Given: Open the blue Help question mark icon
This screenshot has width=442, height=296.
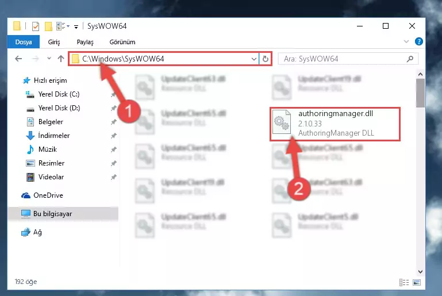Looking at the screenshot, I should tap(418, 42).
